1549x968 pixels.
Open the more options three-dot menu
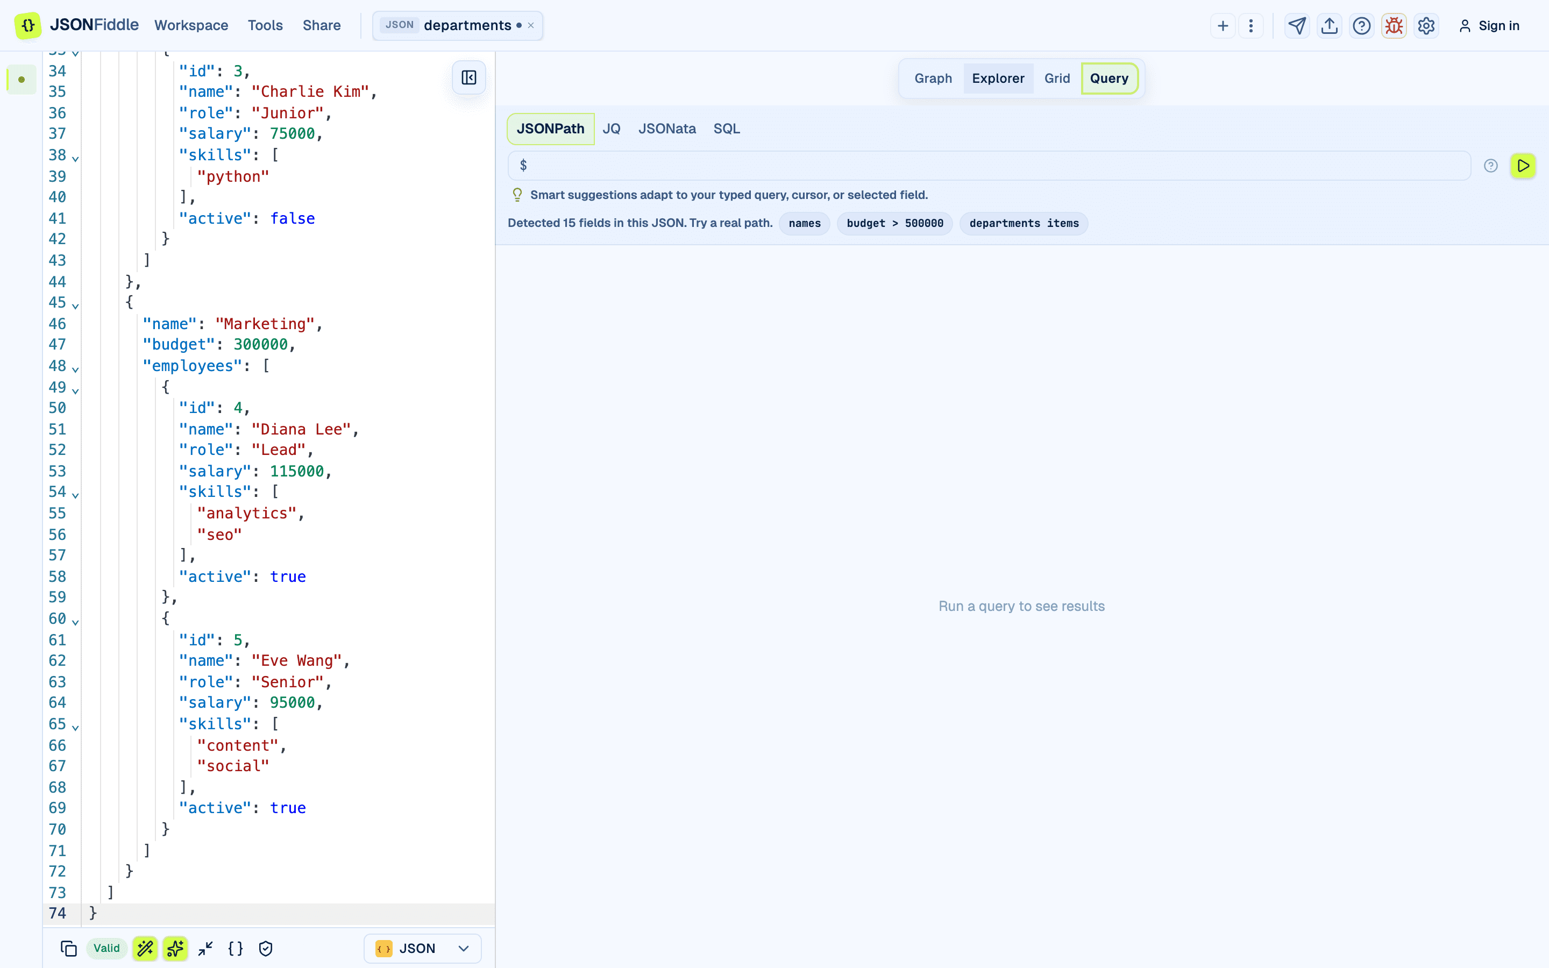pos(1250,26)
